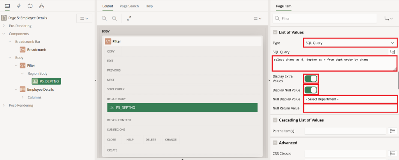Toggle Display Extra Values switch
The image size is (399, 160).
(x=311, y=79)
